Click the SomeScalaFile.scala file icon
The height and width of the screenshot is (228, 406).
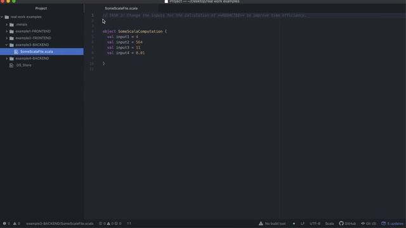point(16,52)
